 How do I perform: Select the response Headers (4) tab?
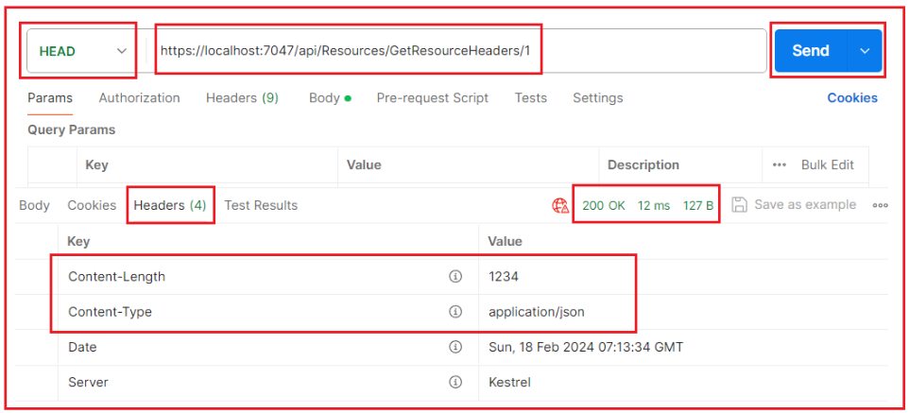pyautogui.click(x=170, y=205)
